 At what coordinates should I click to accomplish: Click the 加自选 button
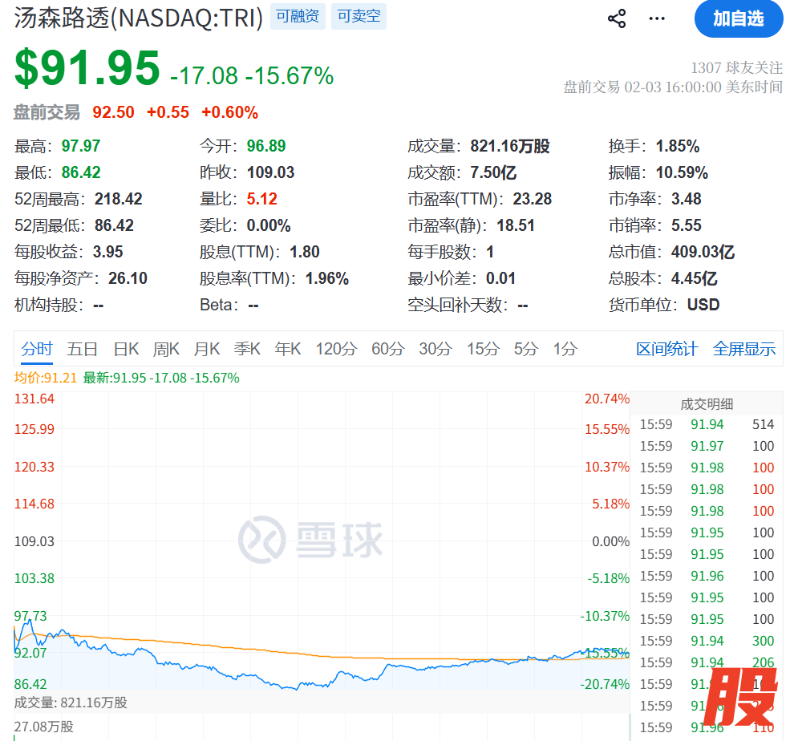(738, 18)
